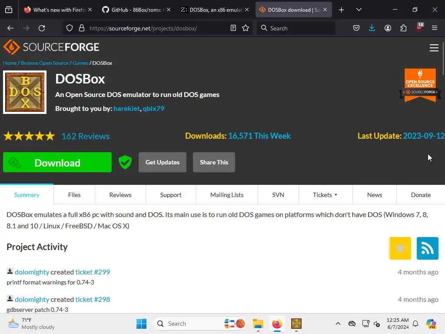This screenshot has width=445, height=334.
Task: Open the clock and date panel
Action: (x=398, y=324)
